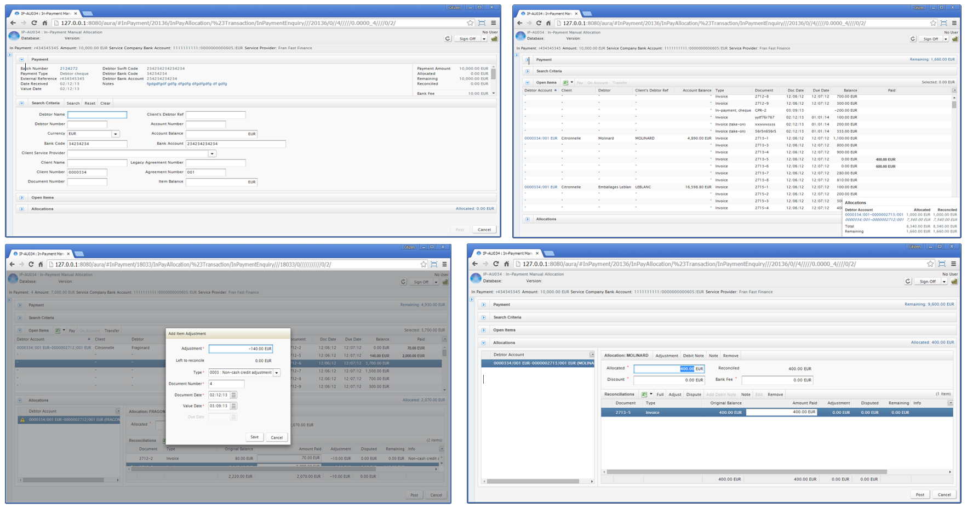
Task: Click the fullscreen icon beside the star in the Search Criteria form window
Action: 482,23
